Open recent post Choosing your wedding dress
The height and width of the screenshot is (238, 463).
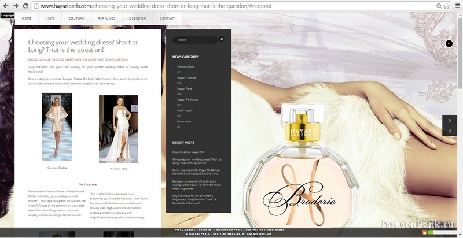(x=197, y=161)
